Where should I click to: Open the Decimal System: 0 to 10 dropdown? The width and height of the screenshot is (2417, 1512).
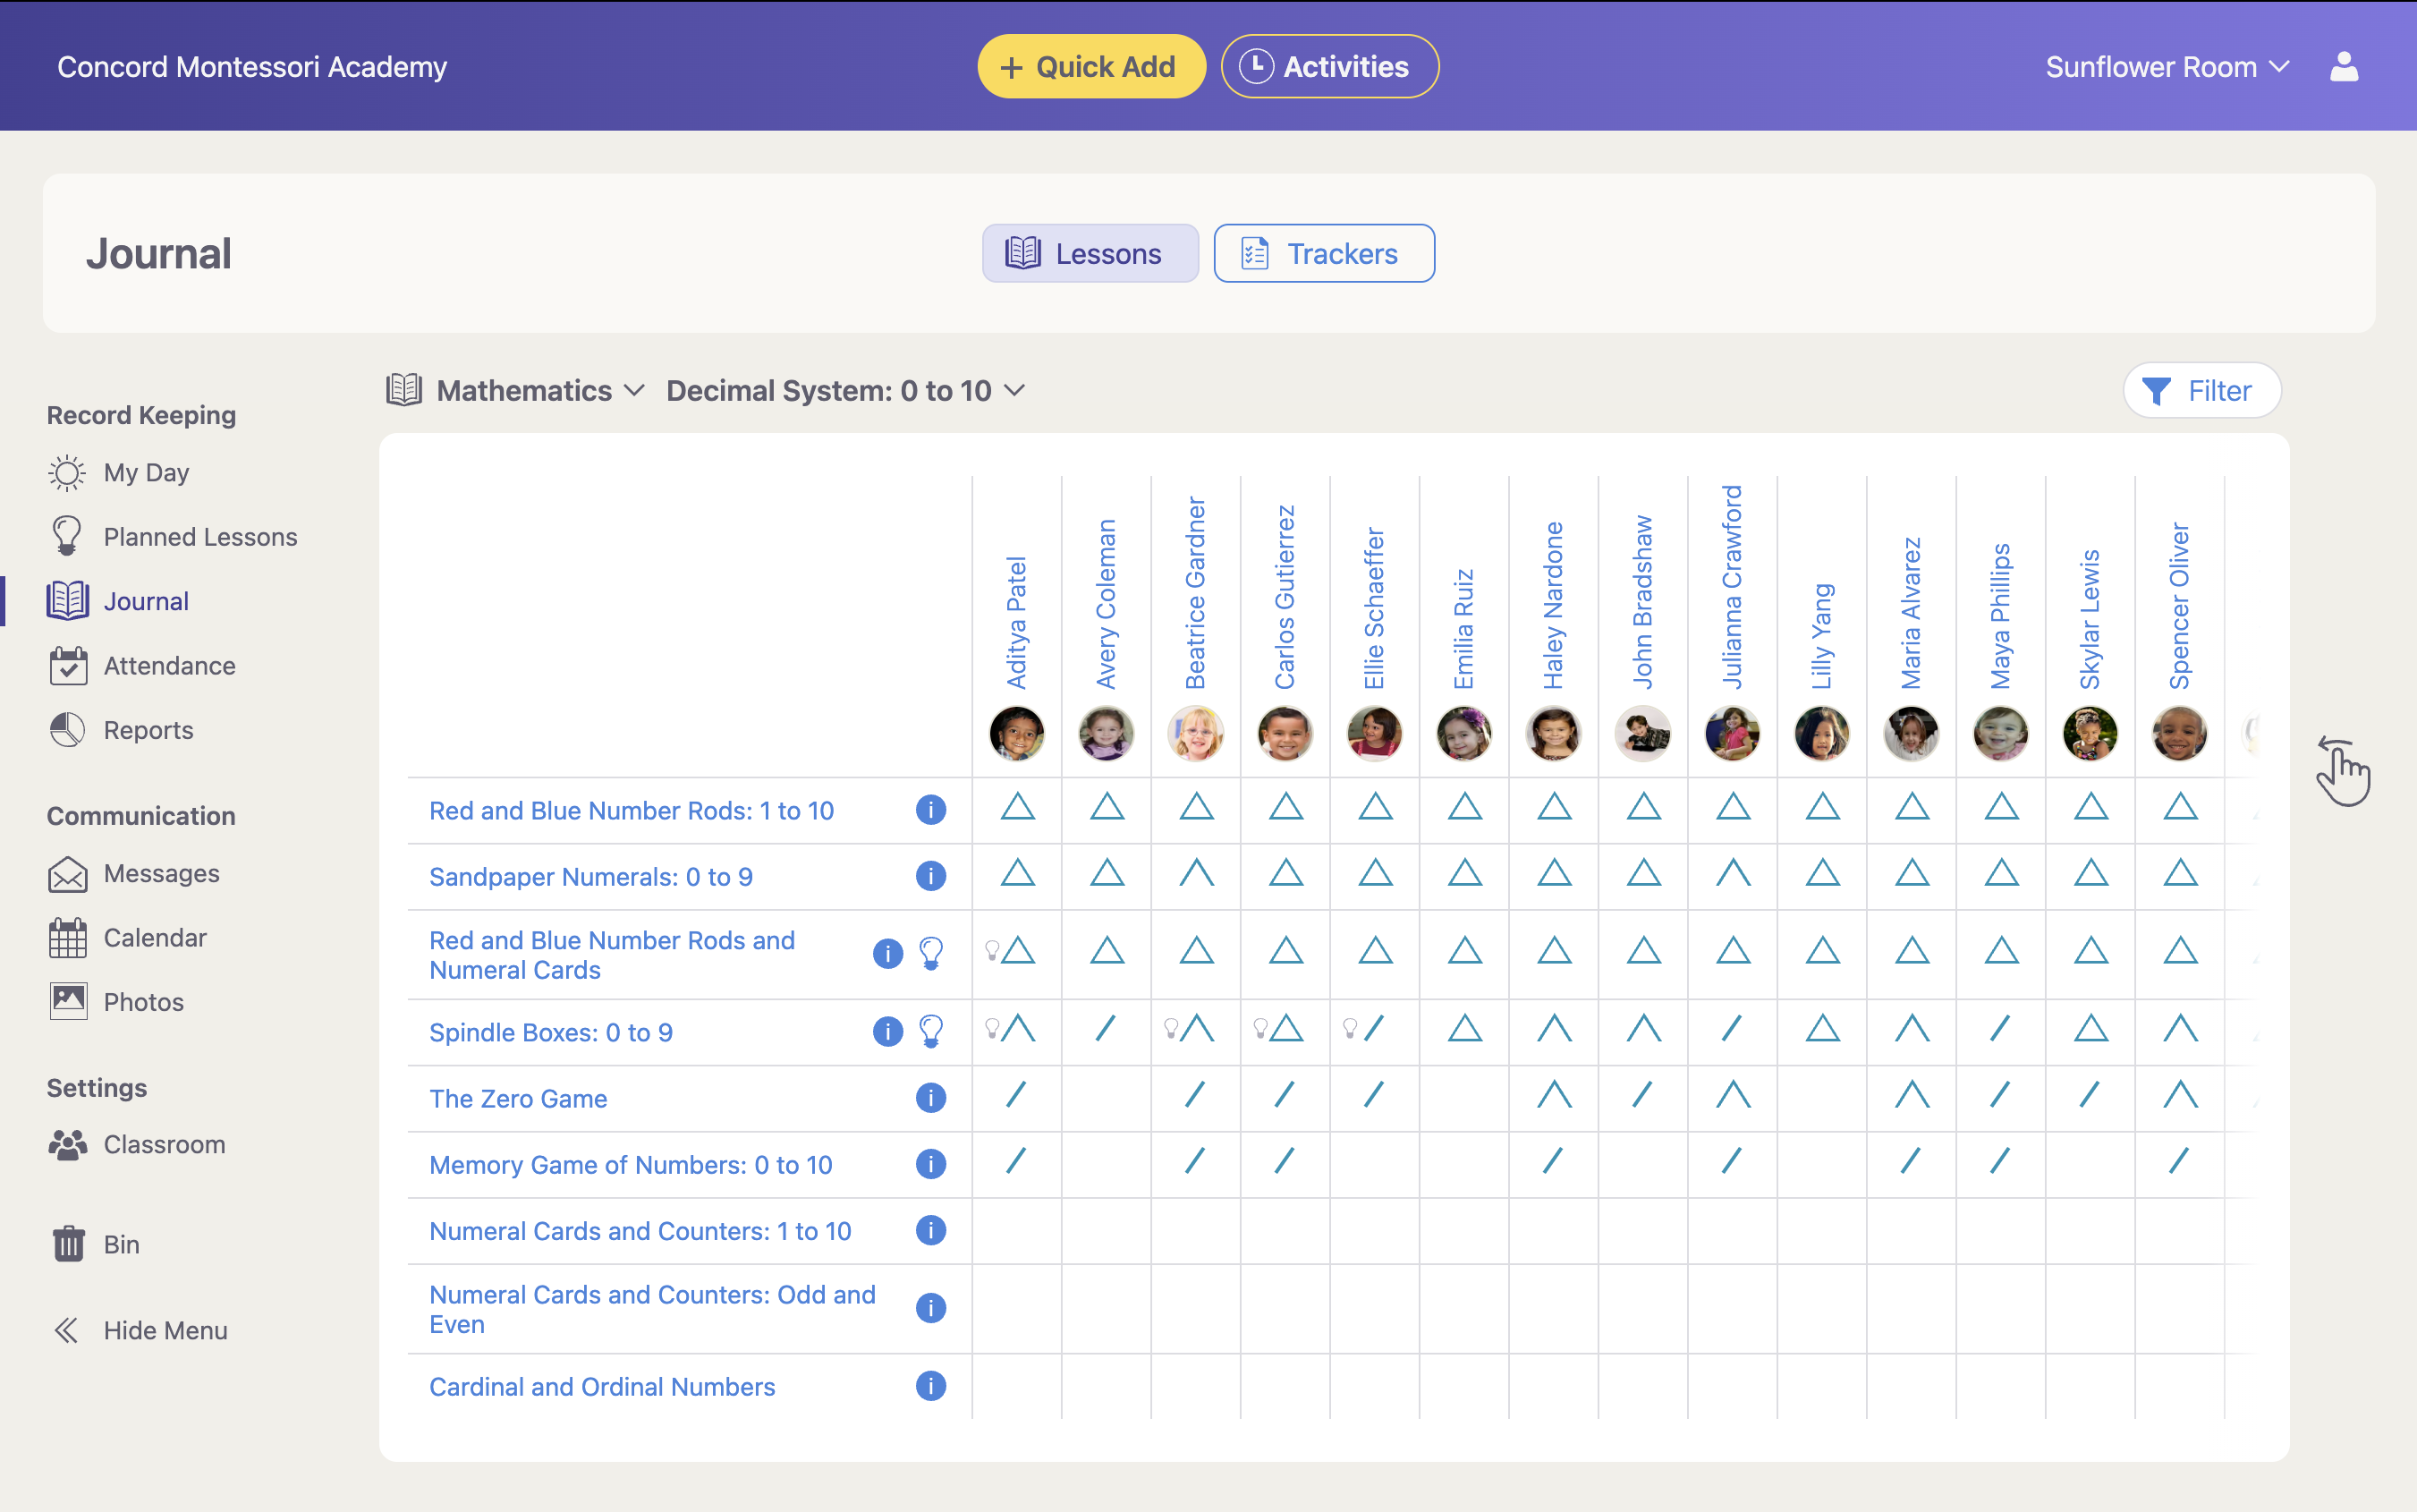(x=845, y=390)
